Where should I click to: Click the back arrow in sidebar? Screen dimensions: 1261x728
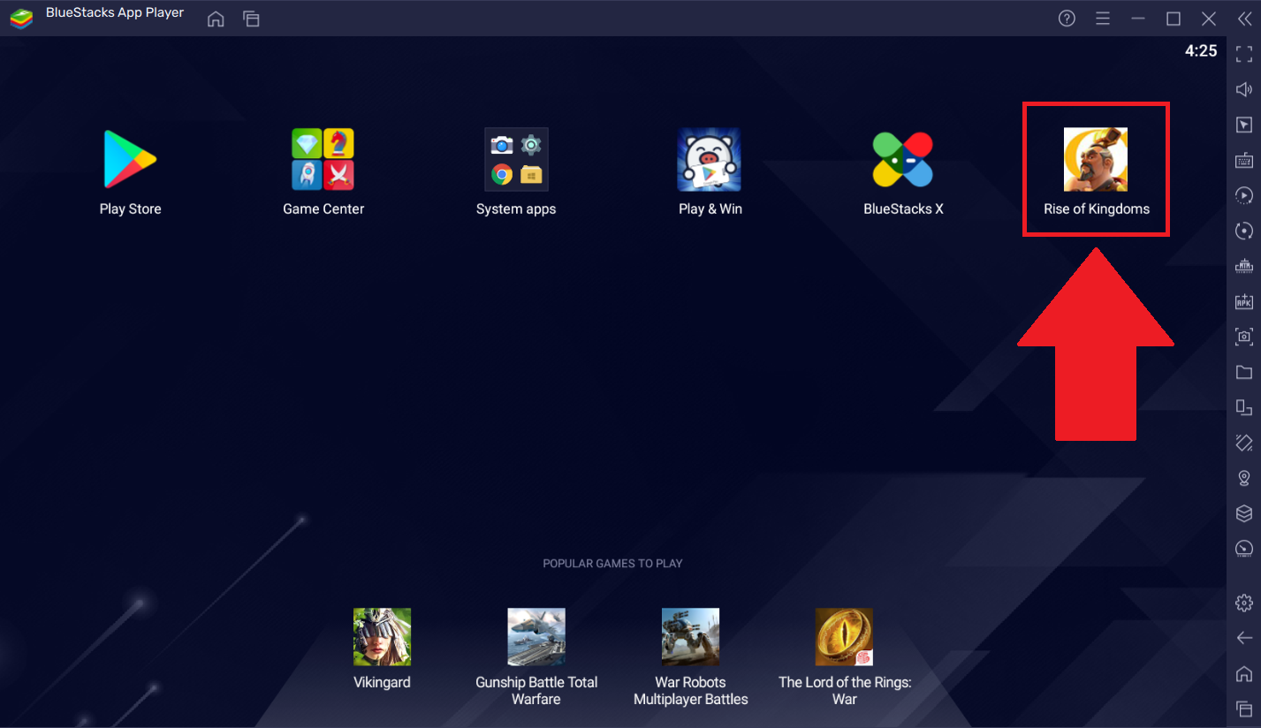pyautogui.click(x=1244, y=638)
